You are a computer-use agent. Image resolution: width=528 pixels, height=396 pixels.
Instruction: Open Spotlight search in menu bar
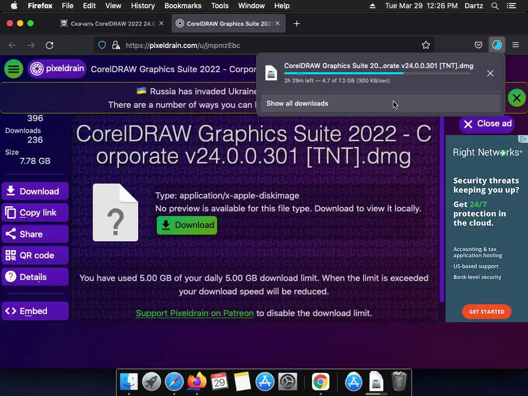(494, 6)
